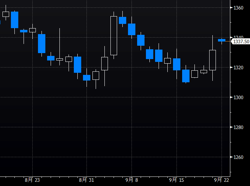Click the tallest white candle in early September

pyautogui.click(x=114, y=36)
